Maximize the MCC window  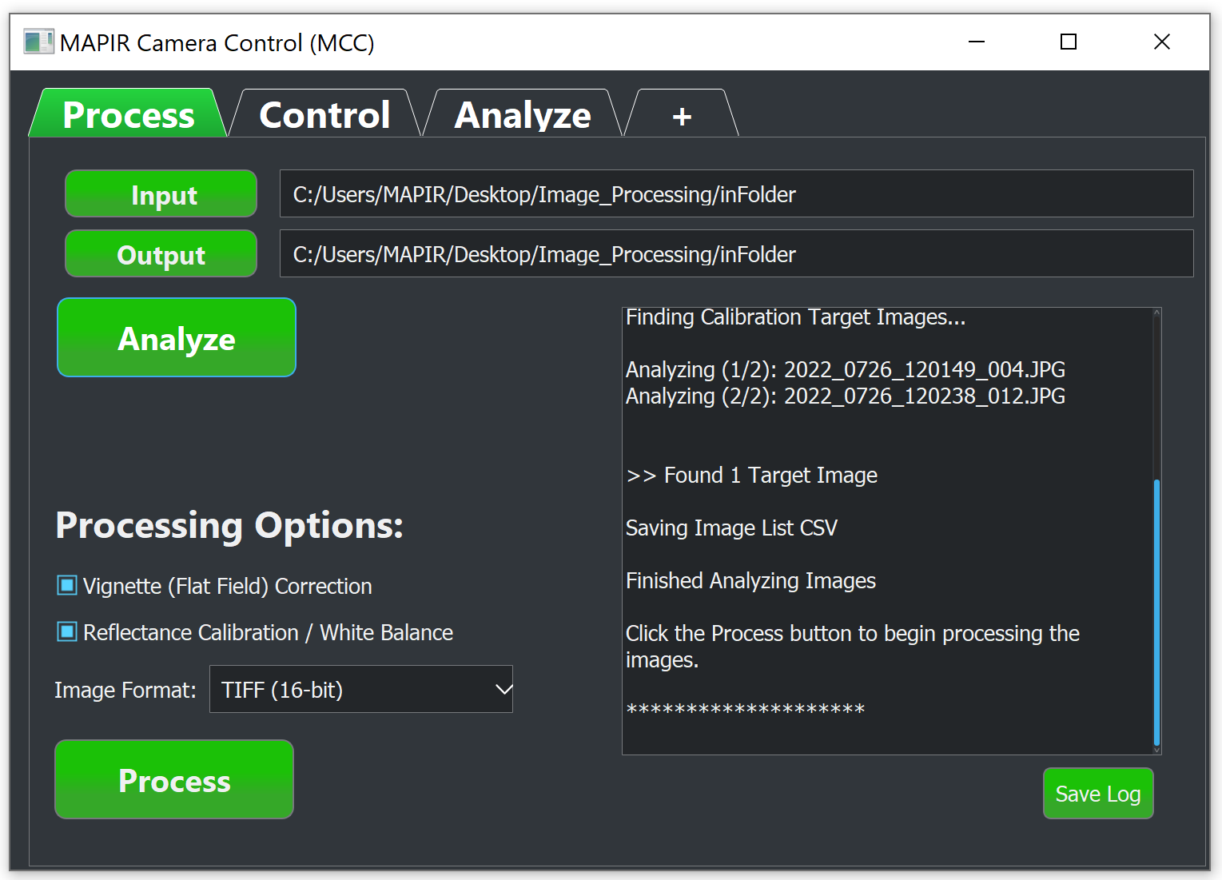(1068, 42)
